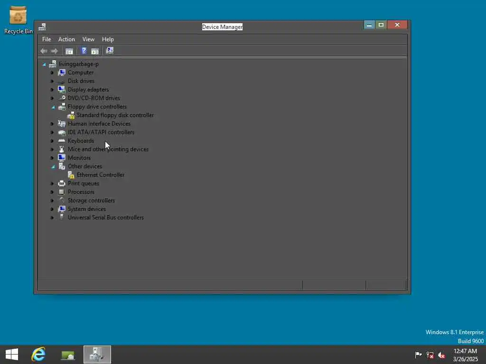Click the Back arrow toolbar icon

coord(44,51)
